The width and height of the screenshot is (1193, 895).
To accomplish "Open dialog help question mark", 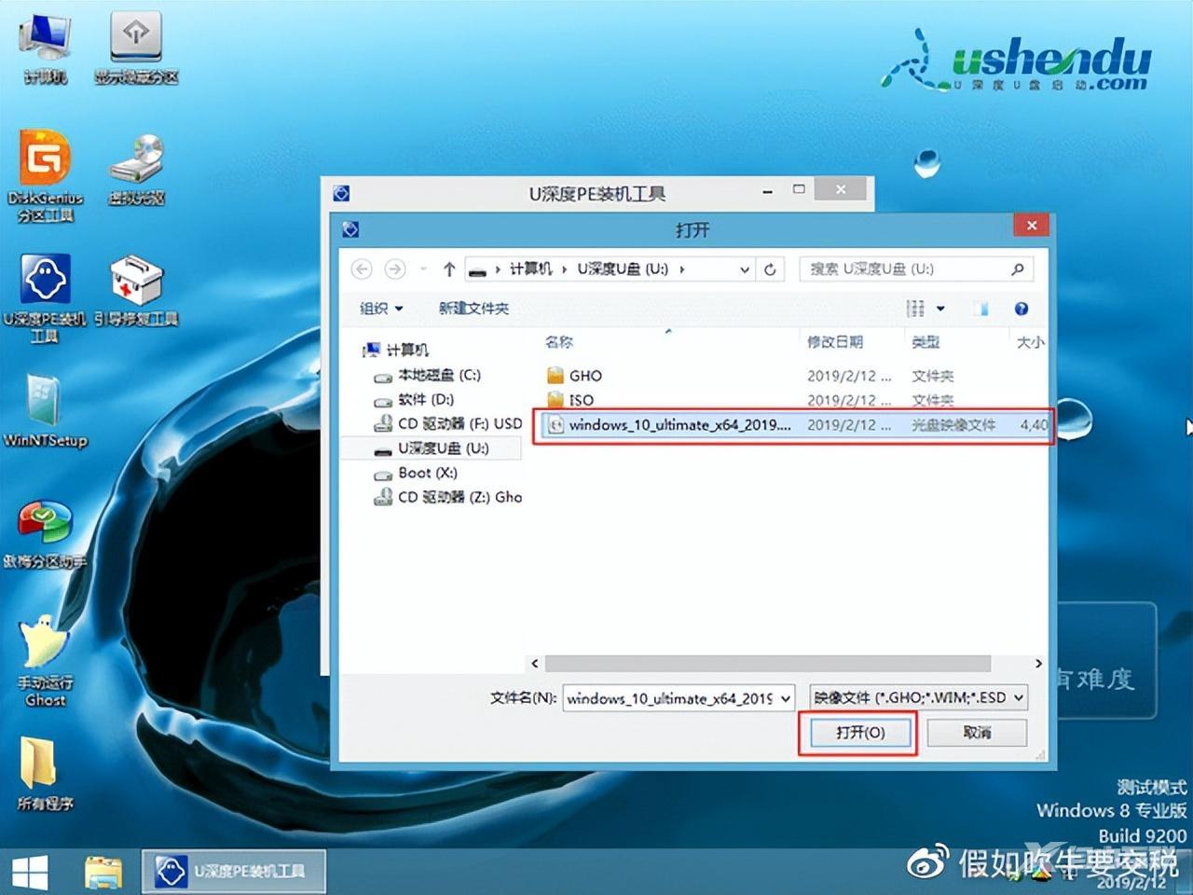I will (x=1022, y=309).
